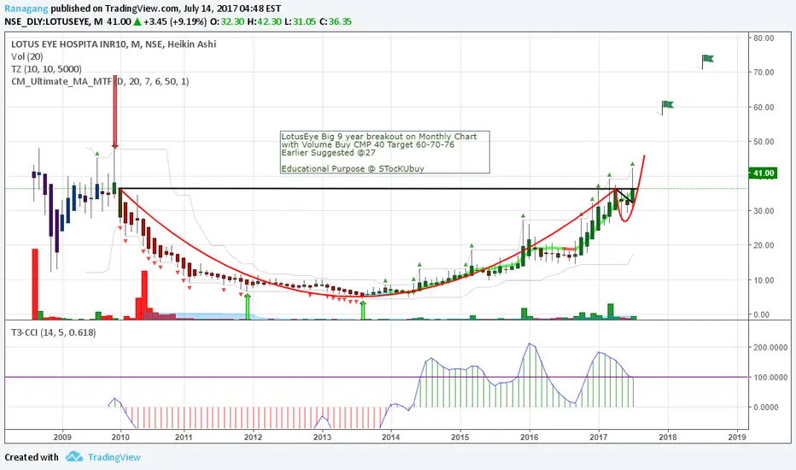The width and height of the screenshot is (796, 470).
Task: Select the CM_Ultimate_MA_MTF indicator label
Action: coord(100,81)
